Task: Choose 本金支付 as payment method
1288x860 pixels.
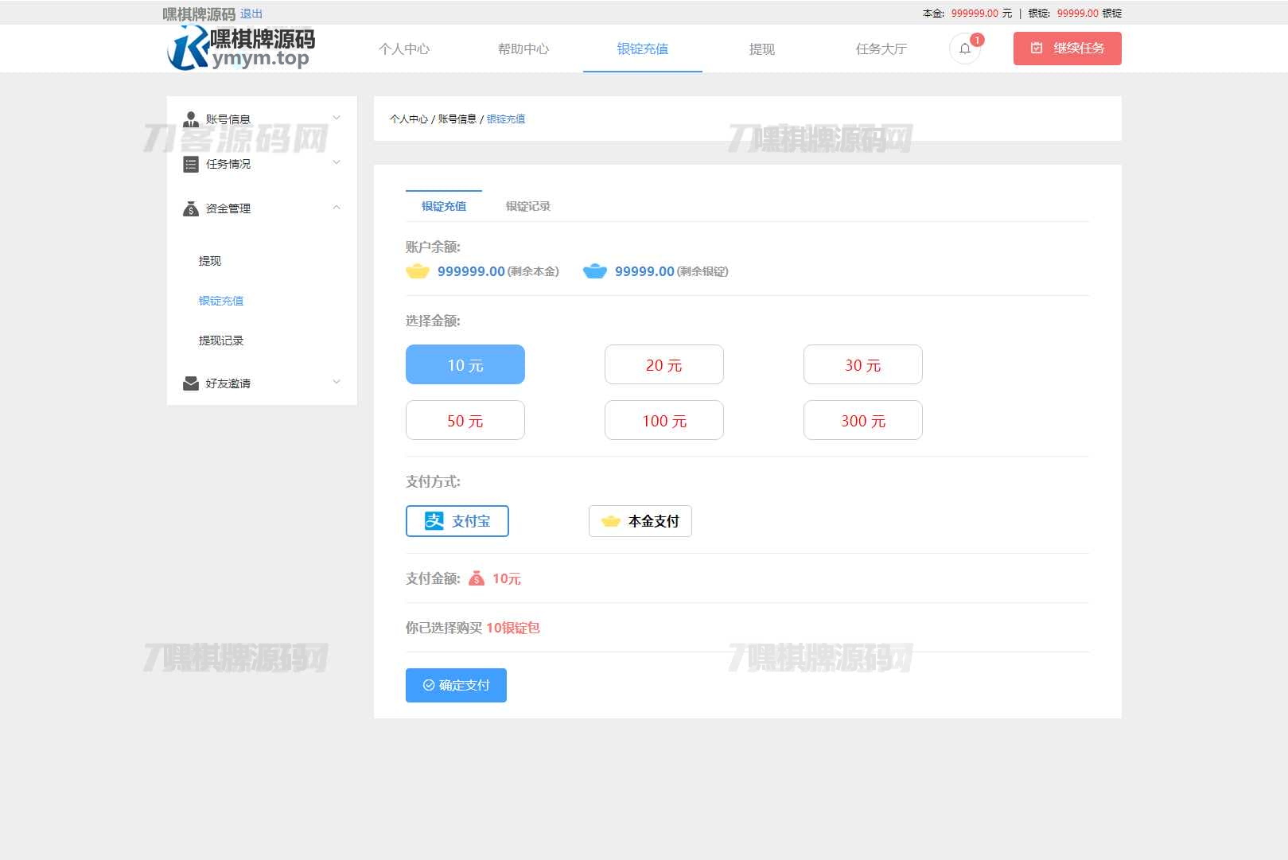Action: click(640, 521)
